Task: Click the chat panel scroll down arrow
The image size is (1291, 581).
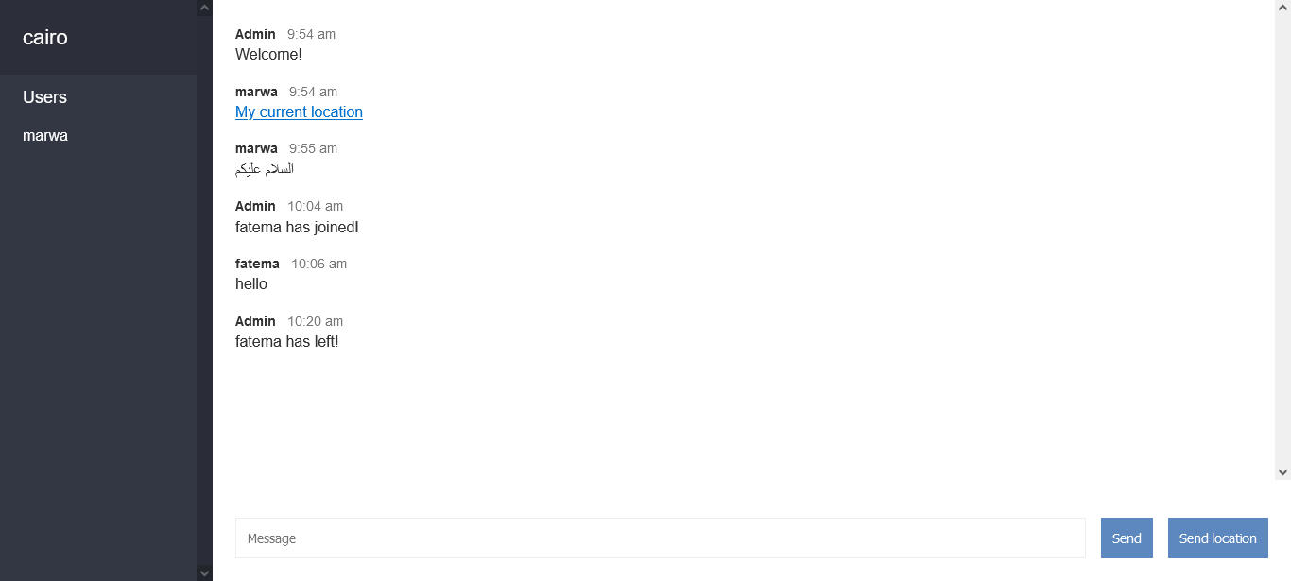Action: (1282, 471)
